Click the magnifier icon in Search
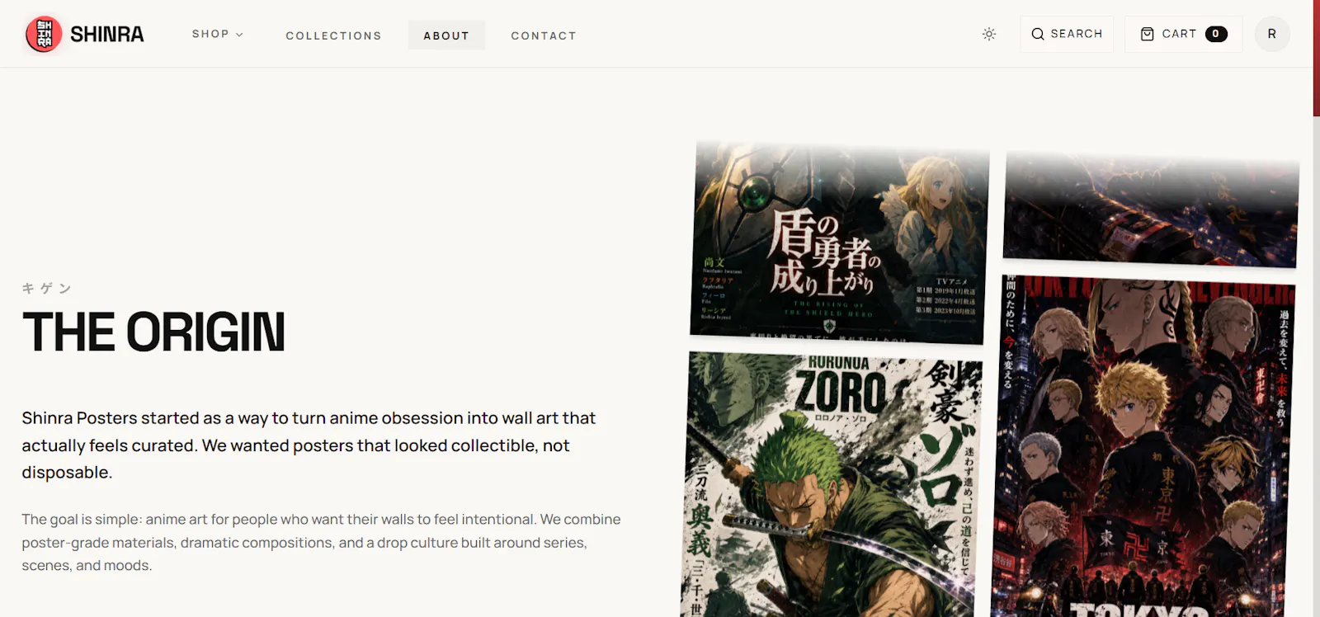The height and width of the screenshot is (617, 1320). (x=1038, y=34)
